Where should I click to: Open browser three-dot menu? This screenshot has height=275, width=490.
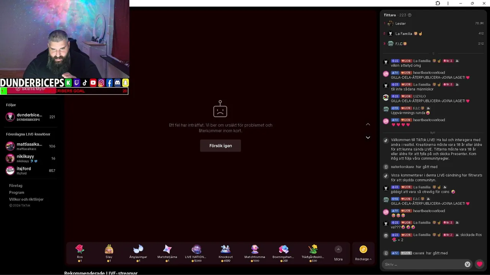(x=448, y=3)
